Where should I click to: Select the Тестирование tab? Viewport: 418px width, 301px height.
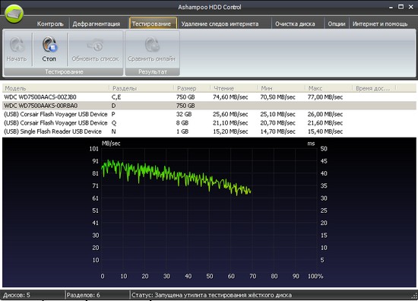(x=151, y=24)
